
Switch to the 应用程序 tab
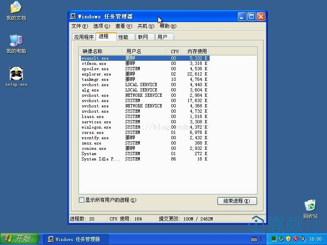(x=84, y=37)
